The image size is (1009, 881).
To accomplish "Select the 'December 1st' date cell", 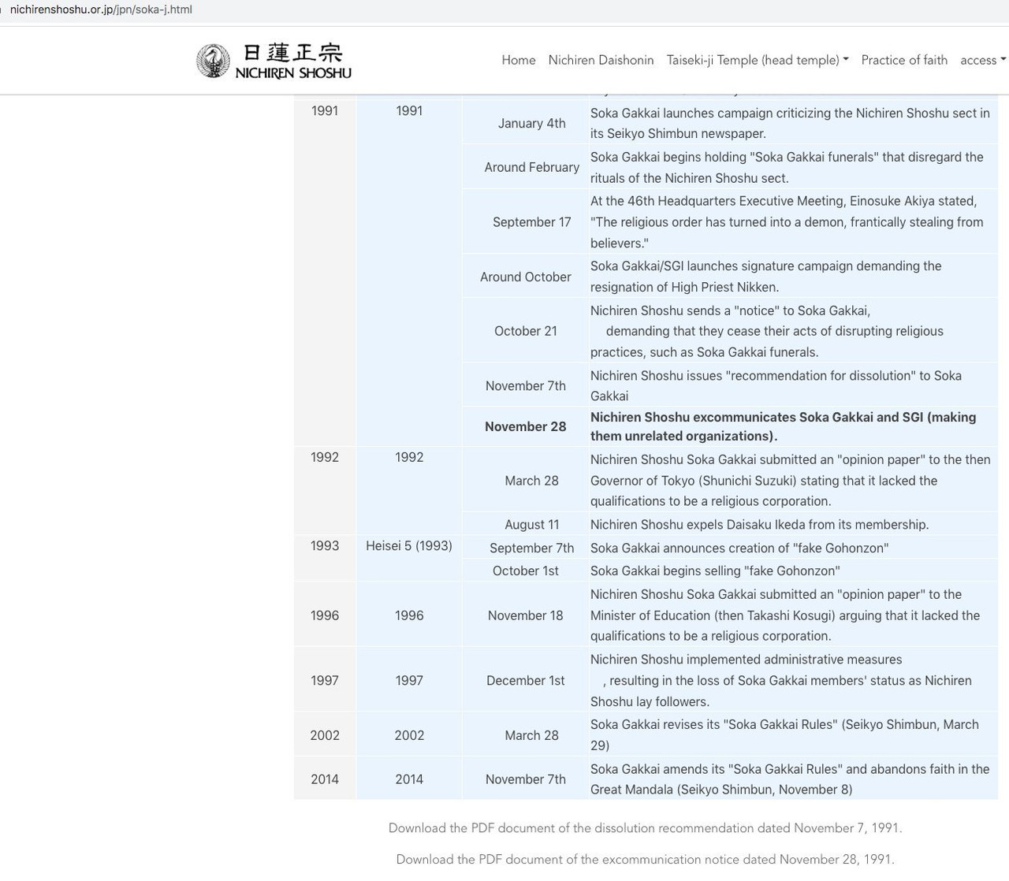I will coord(526,680).
